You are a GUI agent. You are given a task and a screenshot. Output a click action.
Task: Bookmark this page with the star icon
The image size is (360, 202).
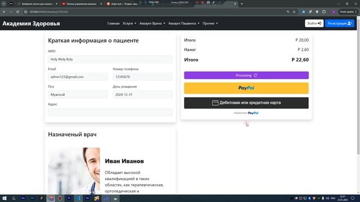294,12
